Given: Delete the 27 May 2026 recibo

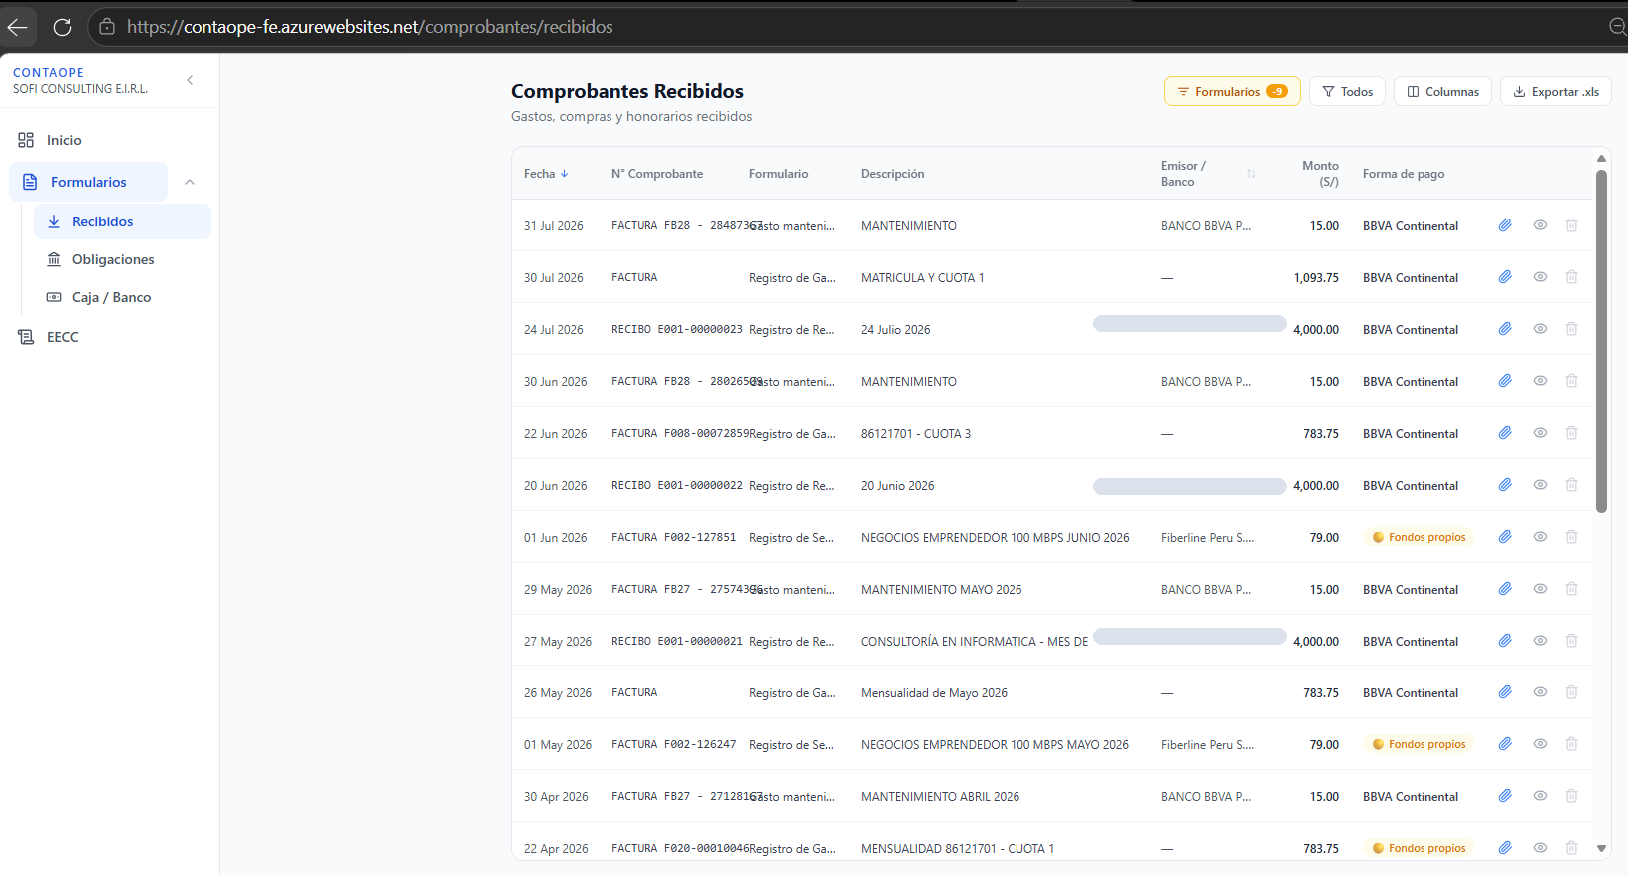Looking at the screenshot, I should 1571,641.
